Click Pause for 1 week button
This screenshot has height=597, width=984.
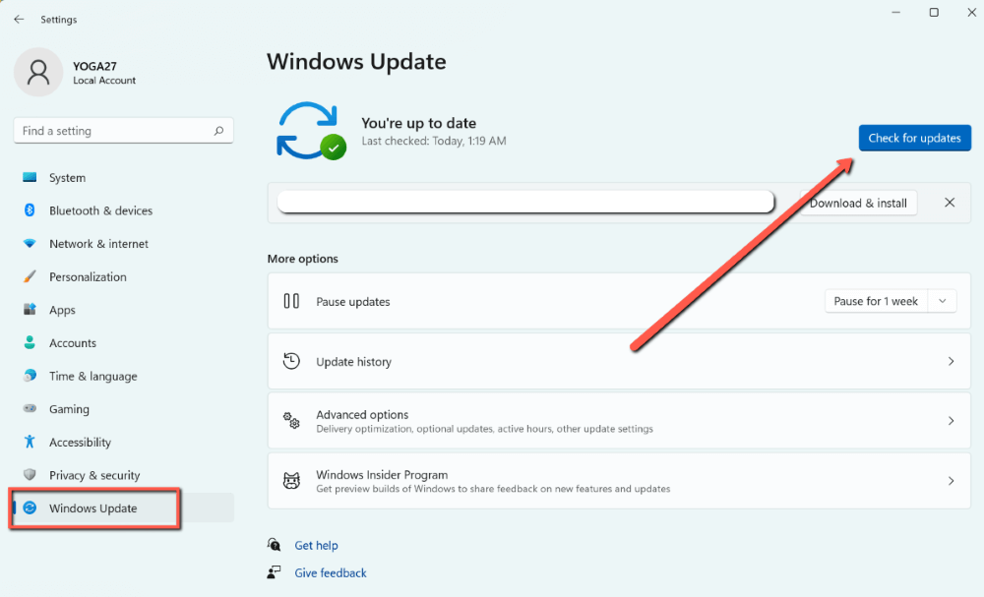876,301
